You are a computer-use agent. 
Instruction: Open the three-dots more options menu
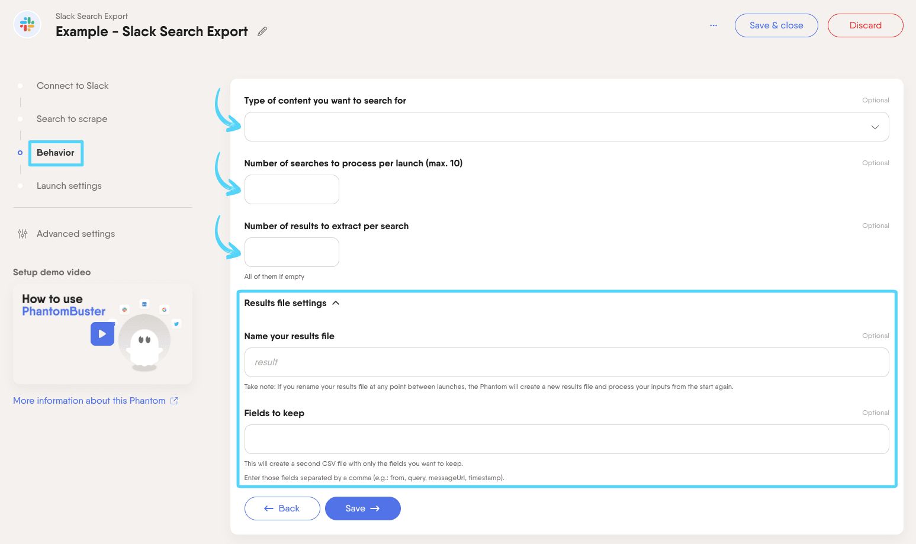713,25
